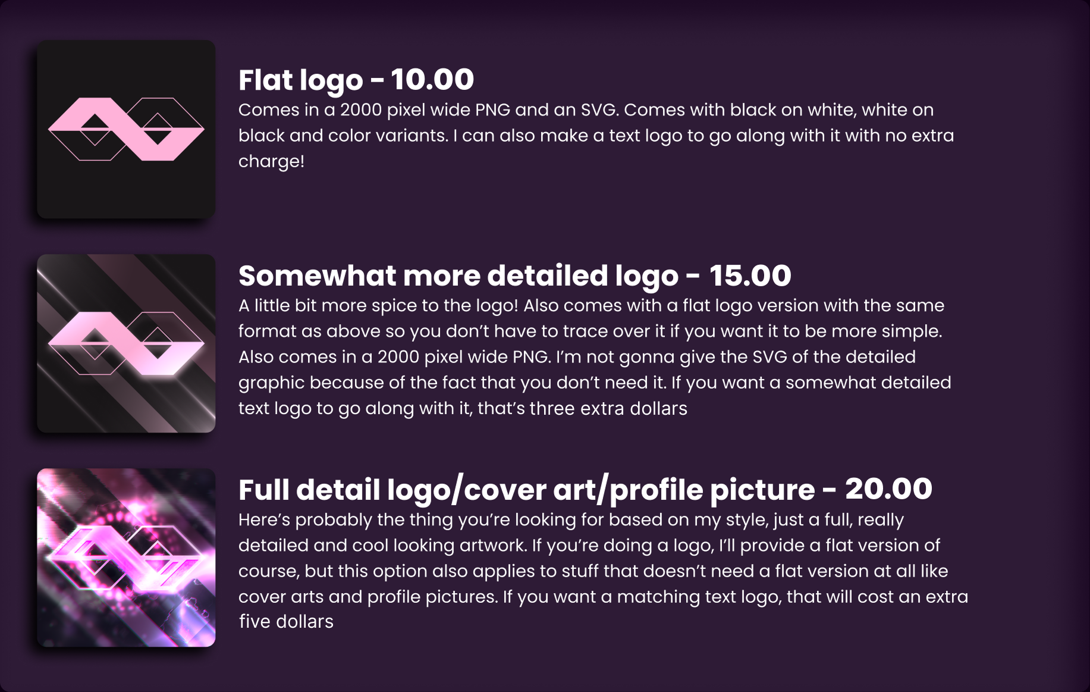Click the 10.00 price text
1090x692 pixels.
coord(432,80)
